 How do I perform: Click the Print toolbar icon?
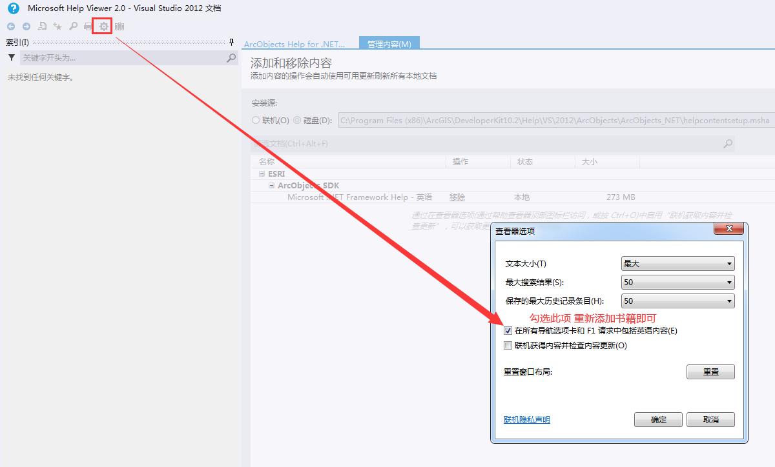click(x=87, y=26)
